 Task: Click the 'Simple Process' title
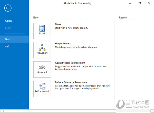coord(63,44)
